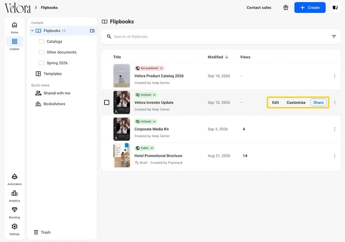Open the account avatar menu
Screen dimensions: 345x242
click(335, 8)
